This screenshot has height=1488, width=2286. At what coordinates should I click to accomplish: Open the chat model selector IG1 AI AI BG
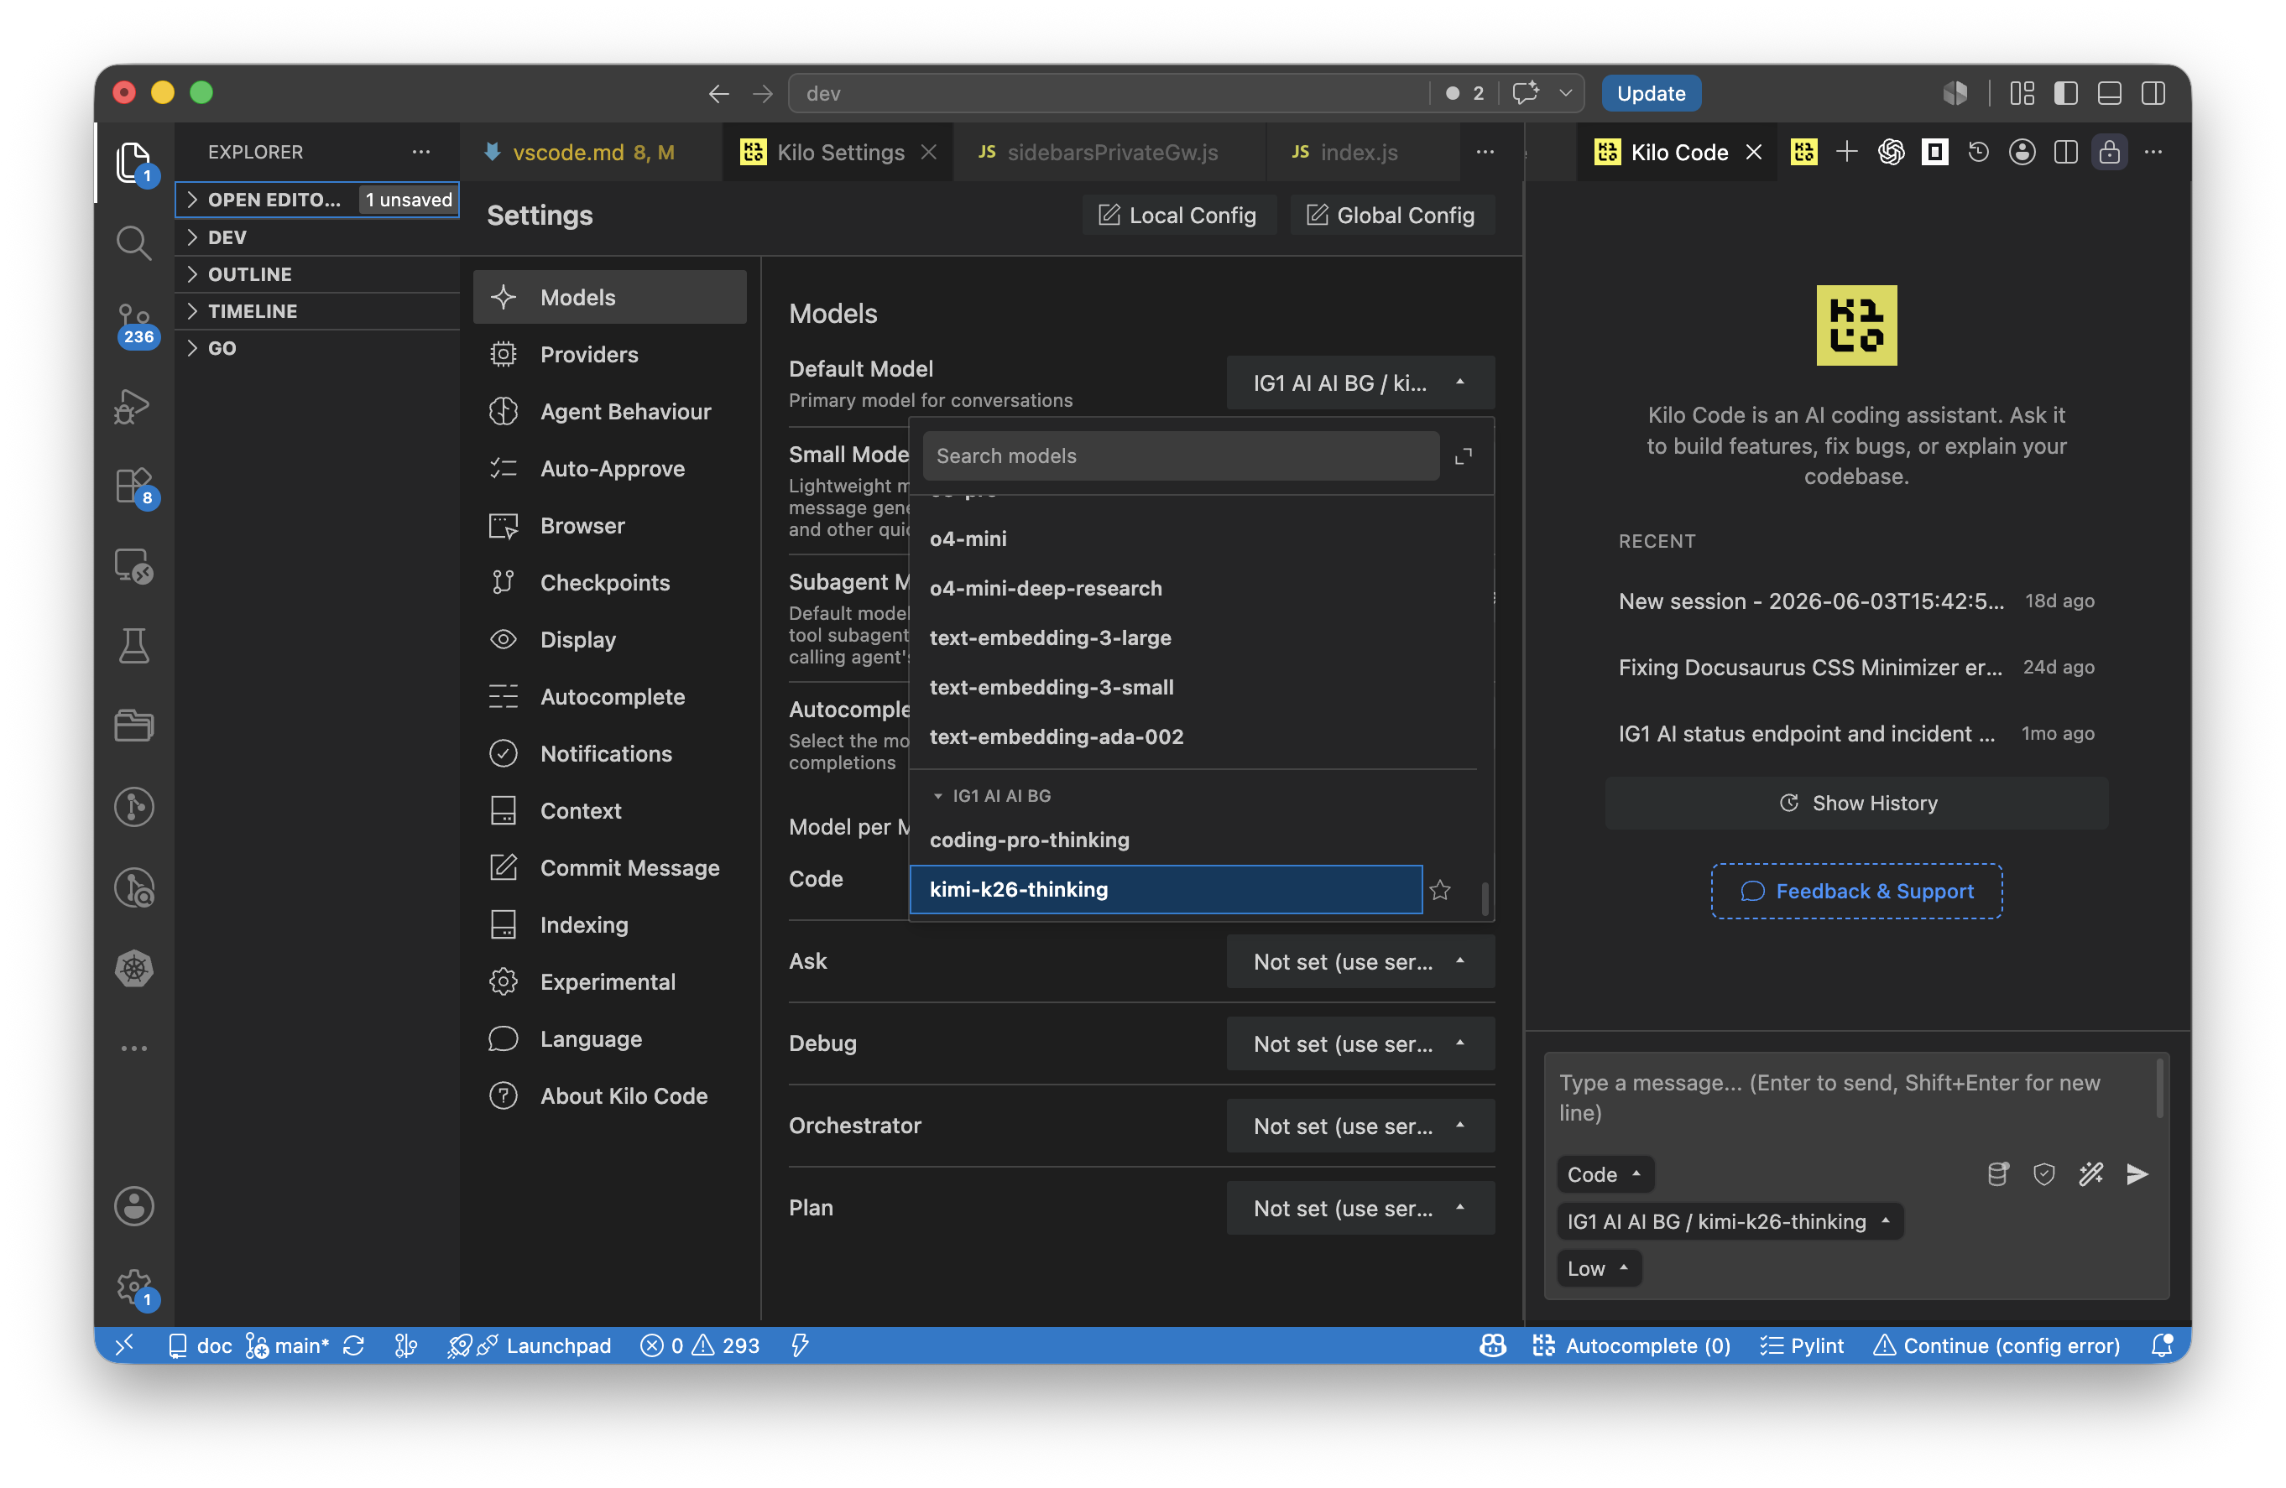[x=1729, y=1221]
